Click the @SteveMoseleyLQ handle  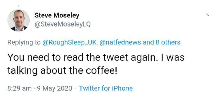[x=62, y=24]
